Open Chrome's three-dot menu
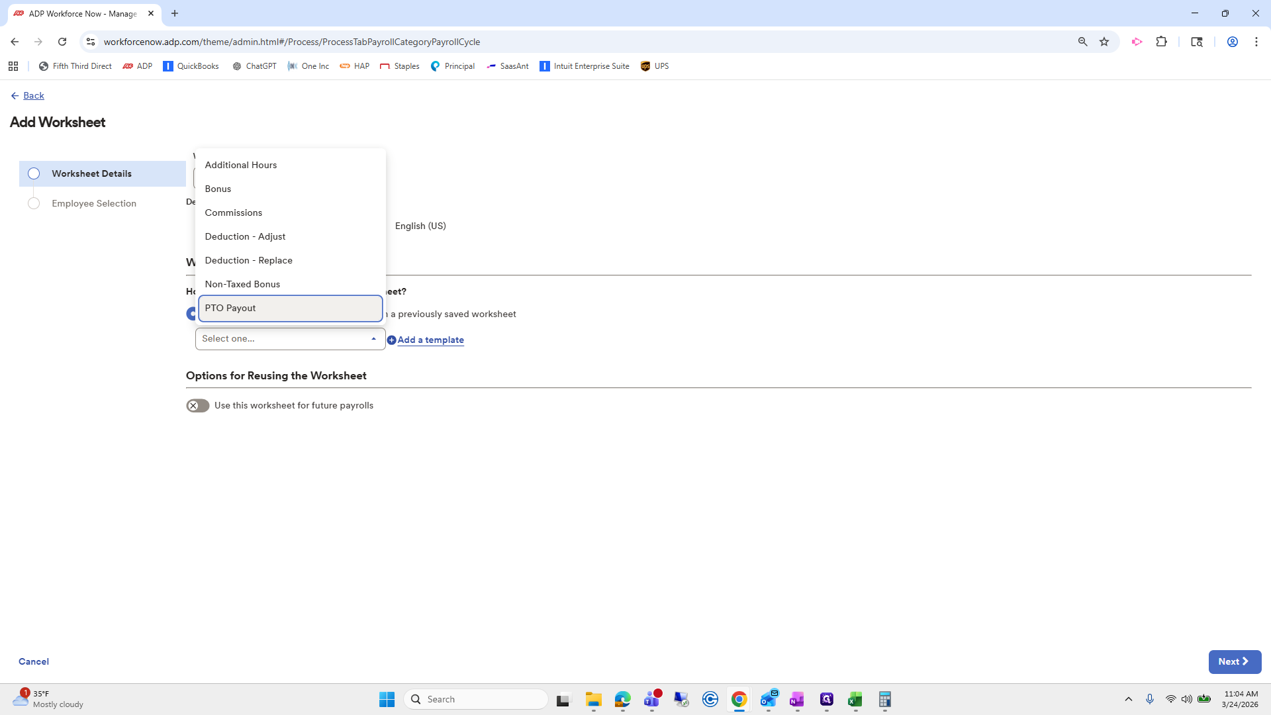1271x715 pixels. tap(1256, 42)
